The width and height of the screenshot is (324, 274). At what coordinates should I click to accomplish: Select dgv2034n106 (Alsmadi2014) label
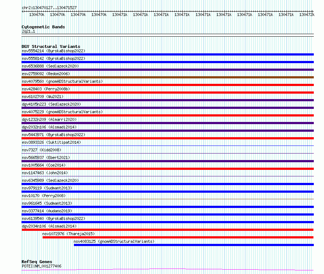click(49, 226)
